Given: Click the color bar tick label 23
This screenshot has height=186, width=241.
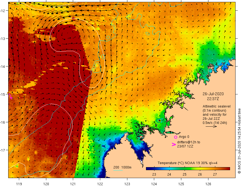Looking at the screenshot, I should coord(154,174).
